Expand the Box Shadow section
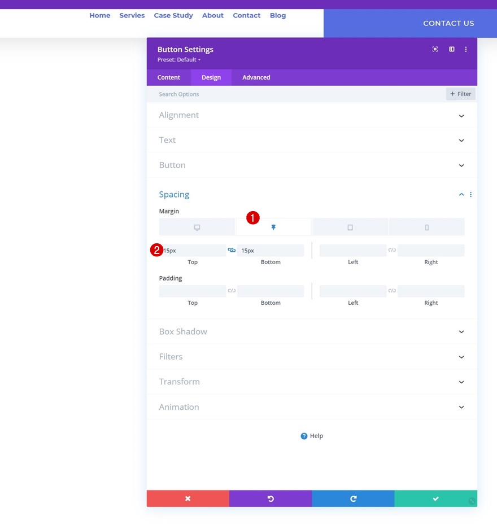The width and height of the screenshot is (497, 525). [x=312, y=331]
